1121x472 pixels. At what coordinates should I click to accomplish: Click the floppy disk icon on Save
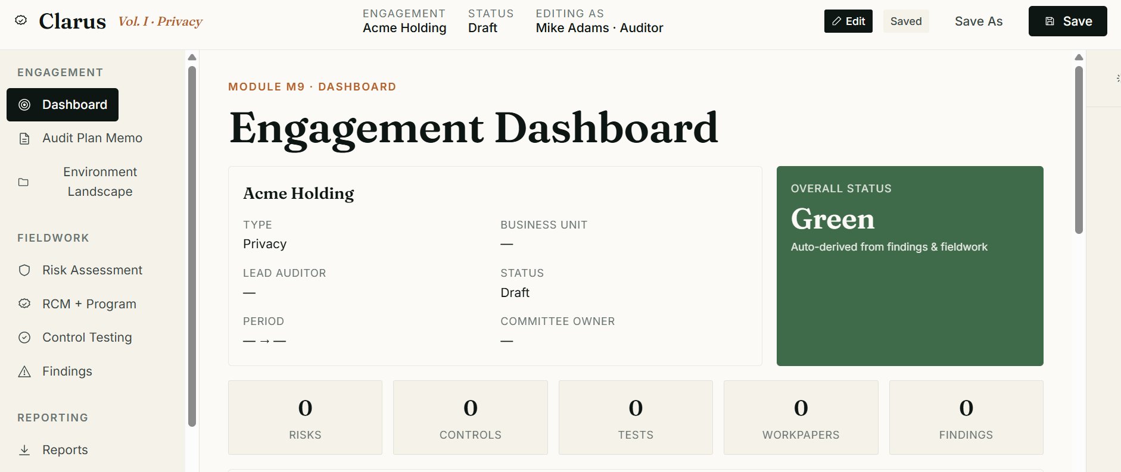(1050, 21)
